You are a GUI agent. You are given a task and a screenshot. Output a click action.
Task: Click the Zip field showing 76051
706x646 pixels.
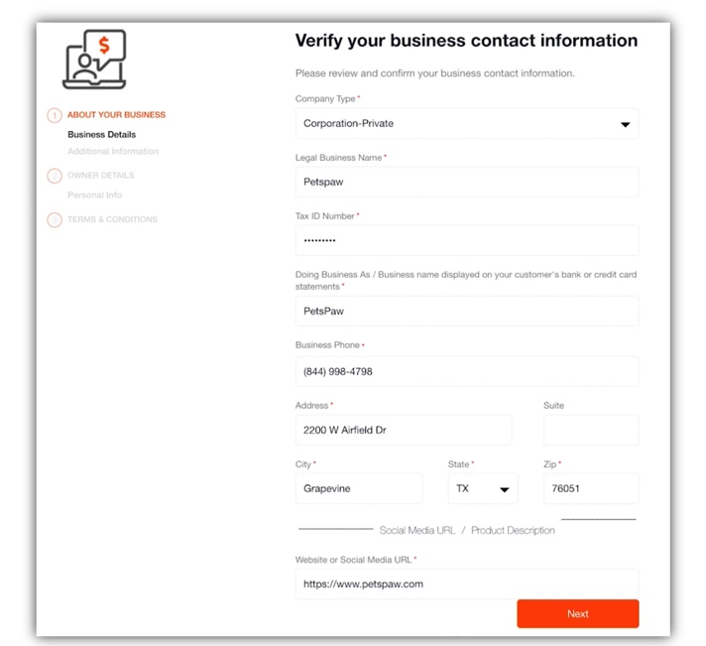coord(591,489)
